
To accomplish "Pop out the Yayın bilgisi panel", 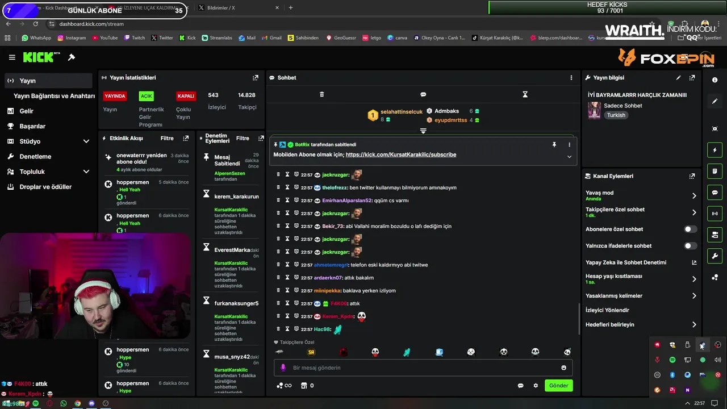I will 692,77.
